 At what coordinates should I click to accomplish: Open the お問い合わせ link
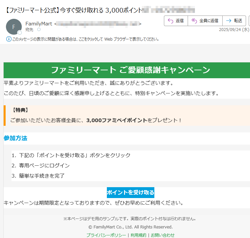pos(163,235)
